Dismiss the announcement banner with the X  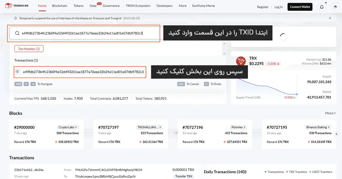(x=330, y=18)
